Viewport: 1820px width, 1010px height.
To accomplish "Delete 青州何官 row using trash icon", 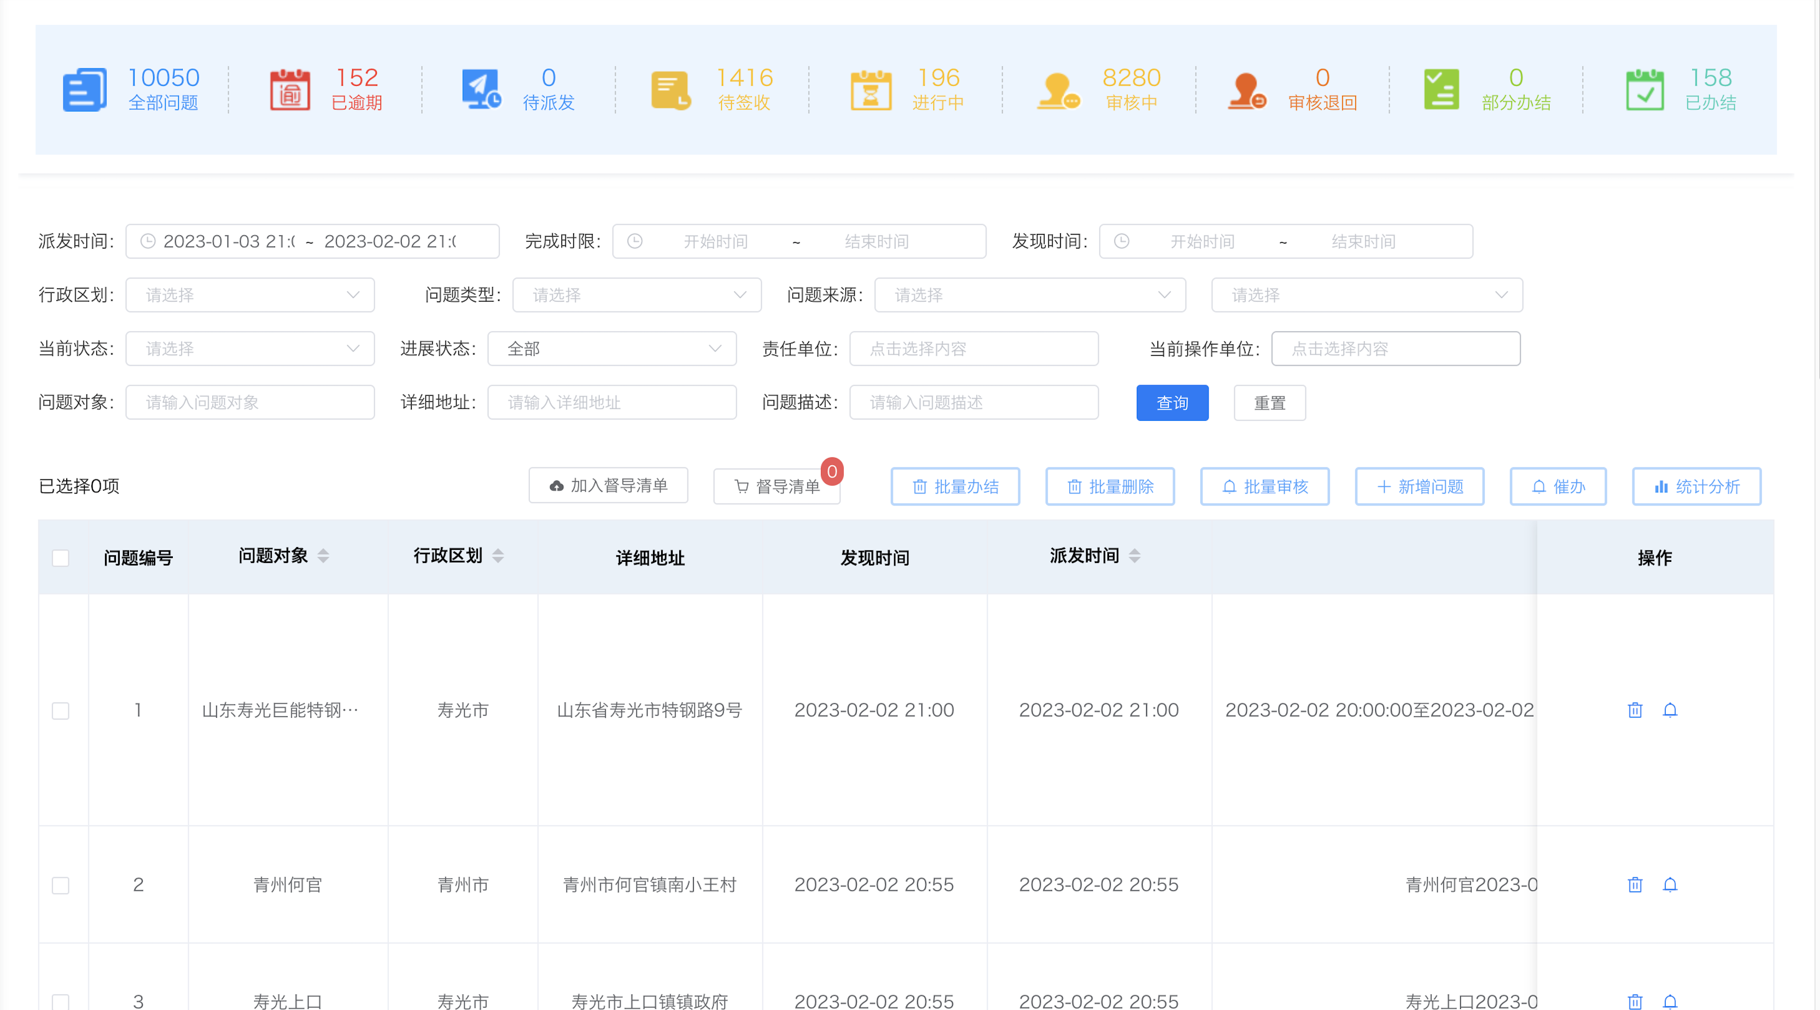I will [x=1635, y=884].
